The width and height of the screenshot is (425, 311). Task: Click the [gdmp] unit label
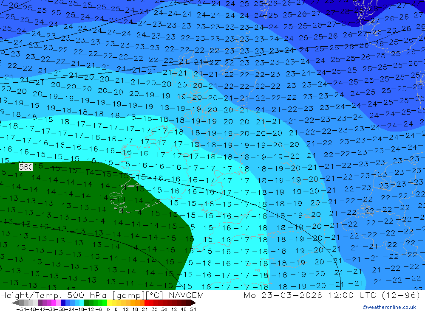point(128,295)
